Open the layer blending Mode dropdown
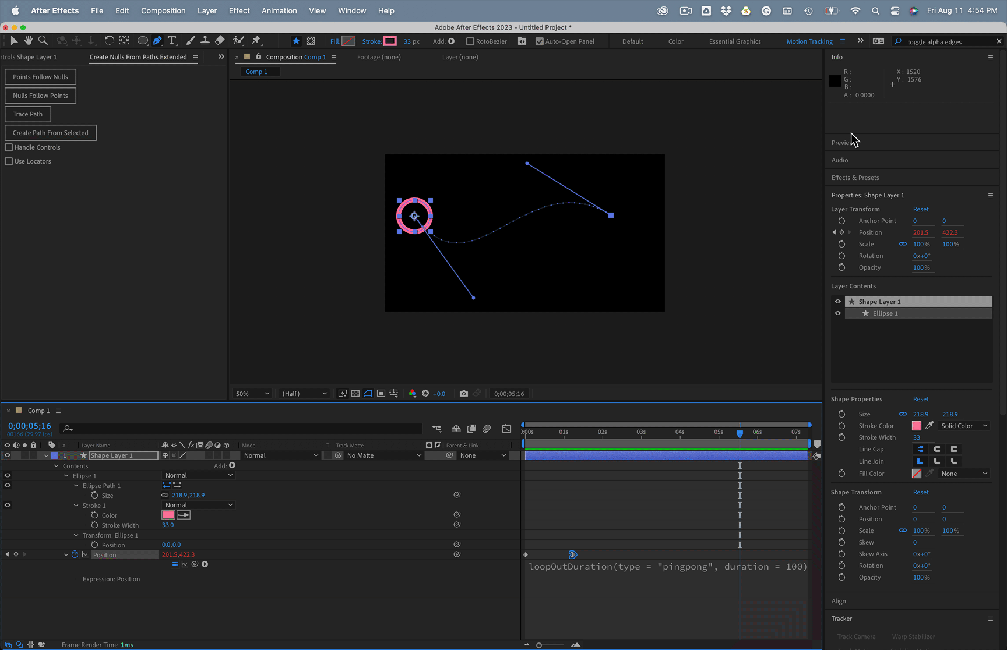The width and height of the screenshot is (1007, 650). (x=281, y=455)
